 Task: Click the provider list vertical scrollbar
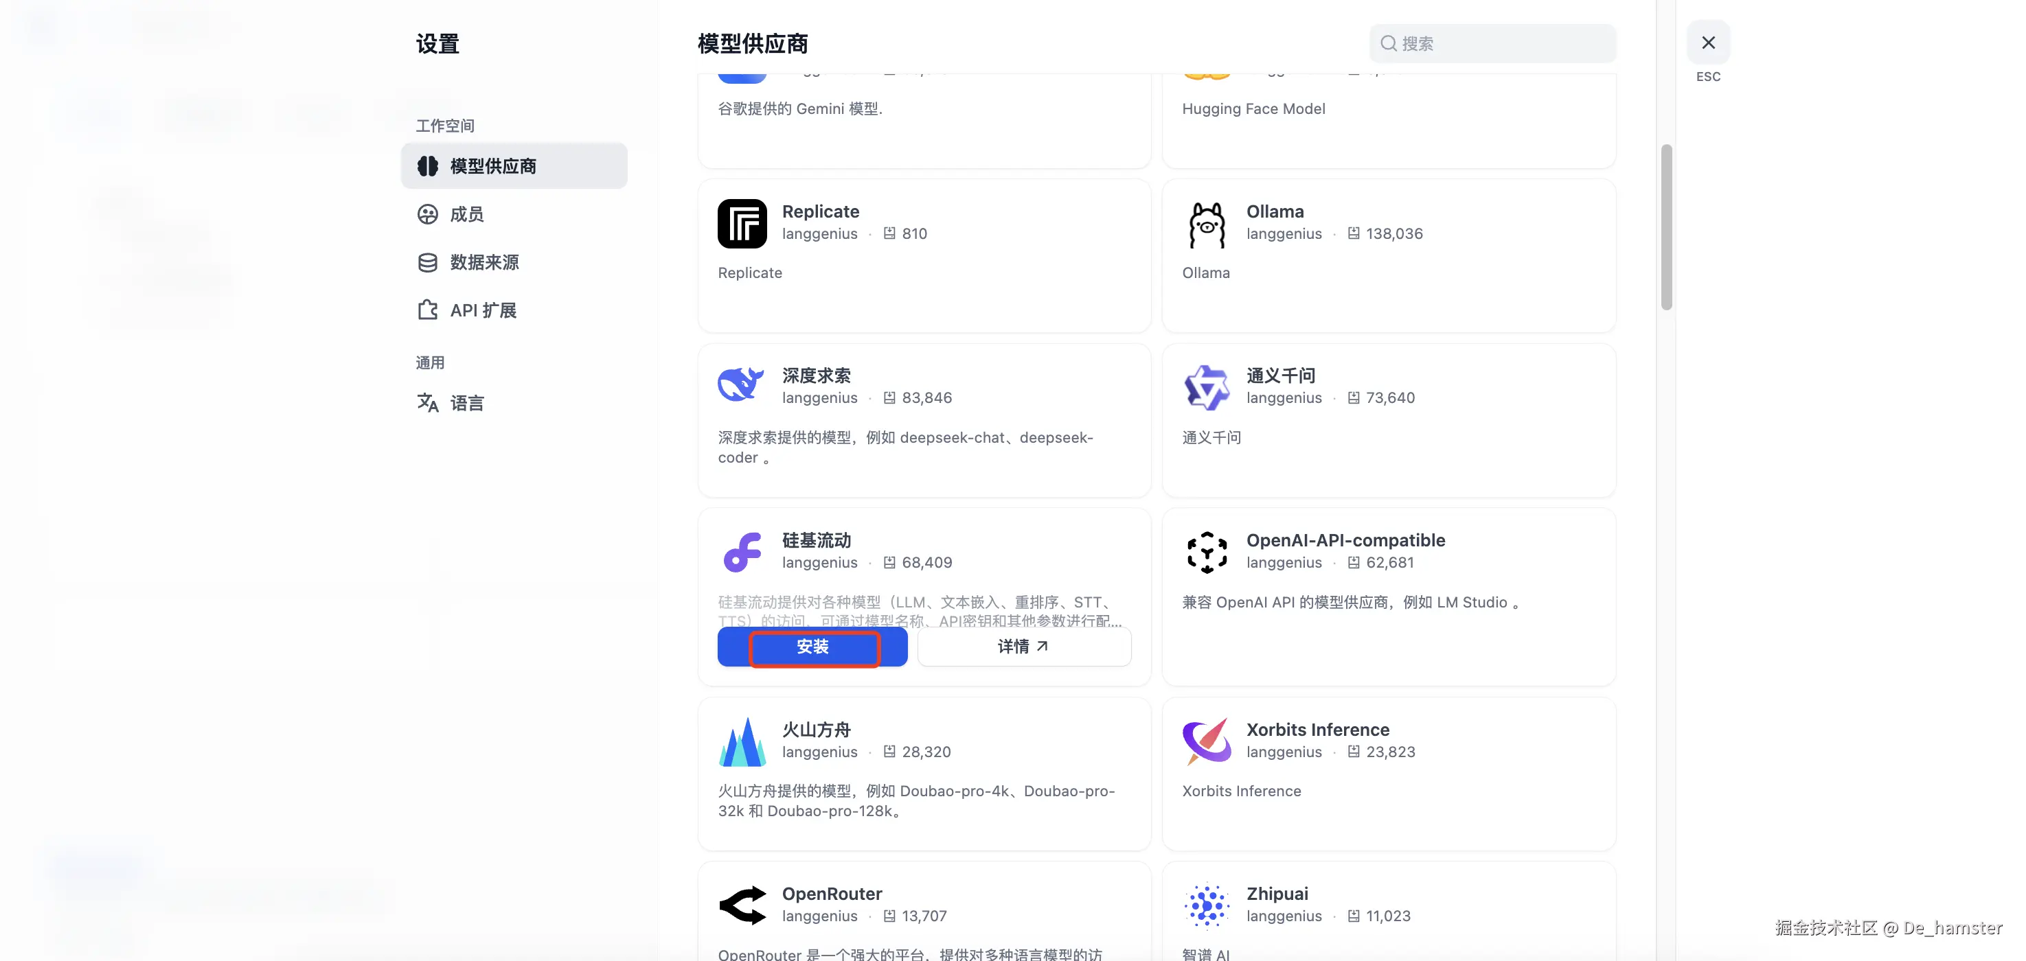pyautogui.click(x=1666, y=227)
